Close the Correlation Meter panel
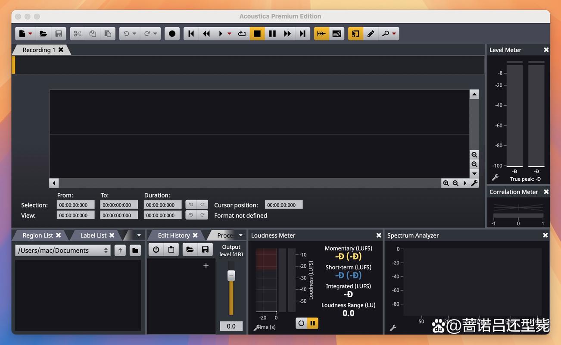The height and width of the screenshot is (345, 561). 546,192
